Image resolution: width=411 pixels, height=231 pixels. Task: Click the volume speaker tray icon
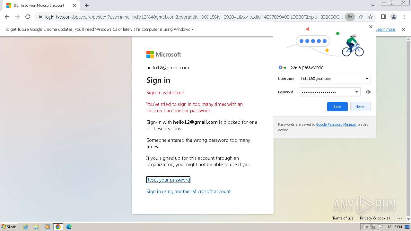[x=365, y=227]
